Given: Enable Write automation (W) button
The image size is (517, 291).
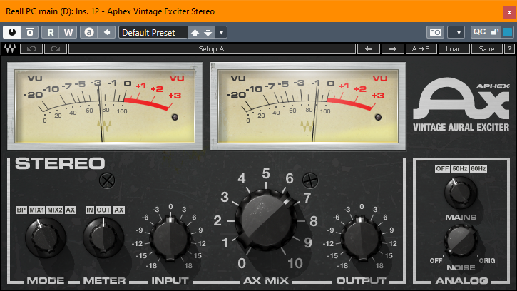Looking at the screenshot, I should pyautogui.click(x=68, y=32).
